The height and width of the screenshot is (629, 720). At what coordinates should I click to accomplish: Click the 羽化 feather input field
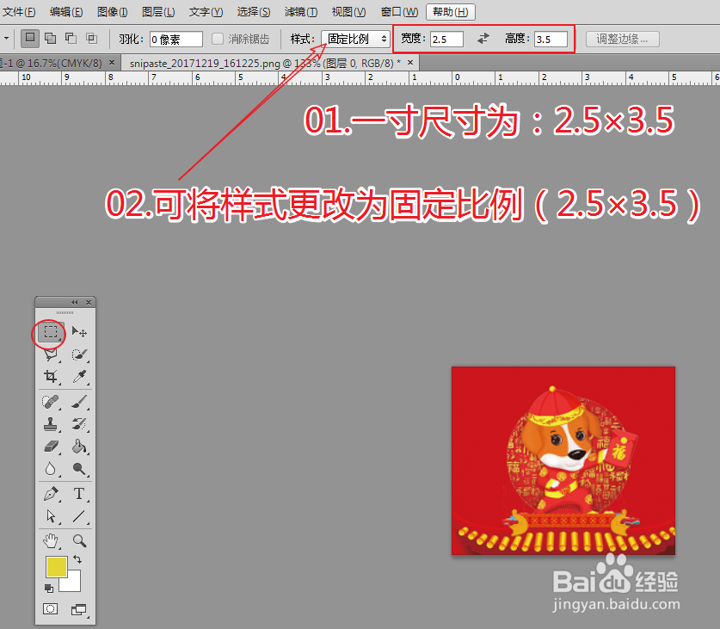176,39
